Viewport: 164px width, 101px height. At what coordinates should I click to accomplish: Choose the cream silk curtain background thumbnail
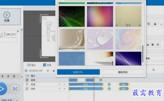pos(72,39)
